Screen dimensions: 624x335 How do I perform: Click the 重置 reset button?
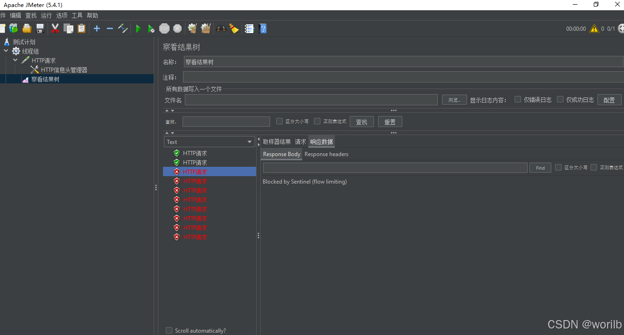click(390, 122)
